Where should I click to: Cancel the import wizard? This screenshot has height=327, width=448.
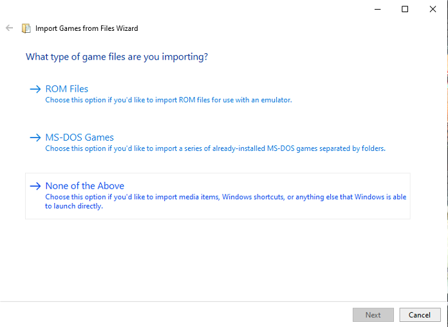pyautogui.click(x=420, y=315)
